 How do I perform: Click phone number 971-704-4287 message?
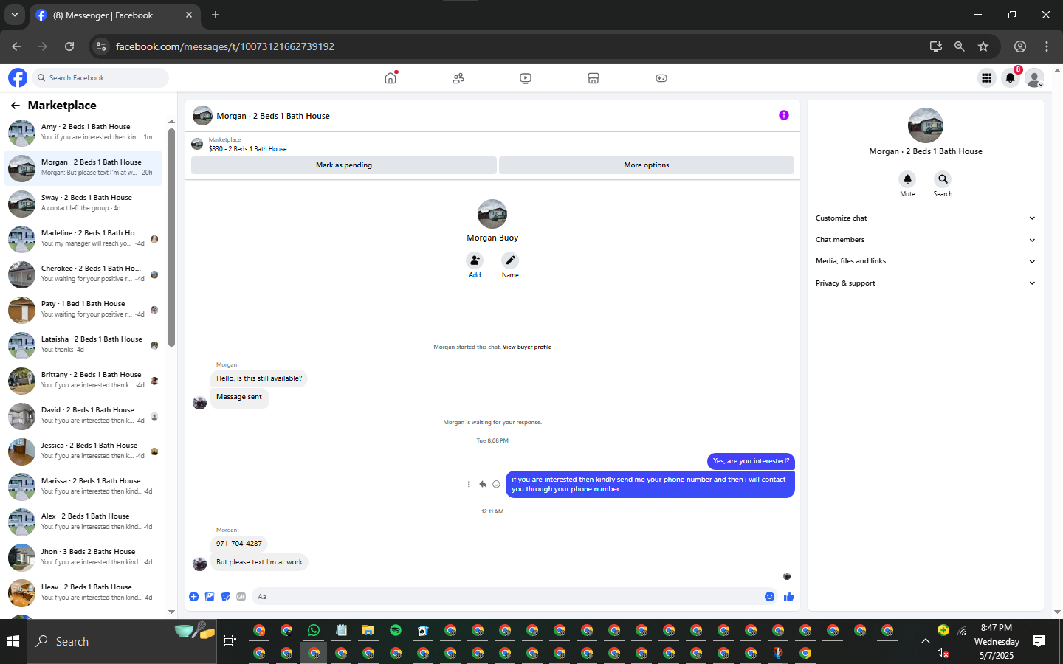click(239, 544)
